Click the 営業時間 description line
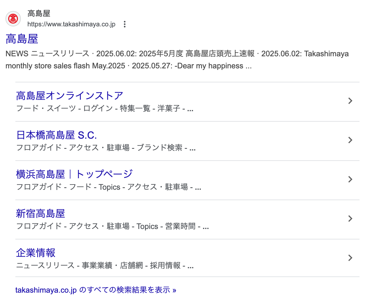Screen dimensions: 365x302 (113, 226)
